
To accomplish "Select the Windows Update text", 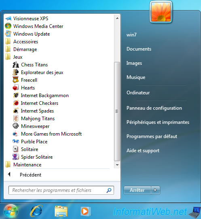I will (32, 34).
